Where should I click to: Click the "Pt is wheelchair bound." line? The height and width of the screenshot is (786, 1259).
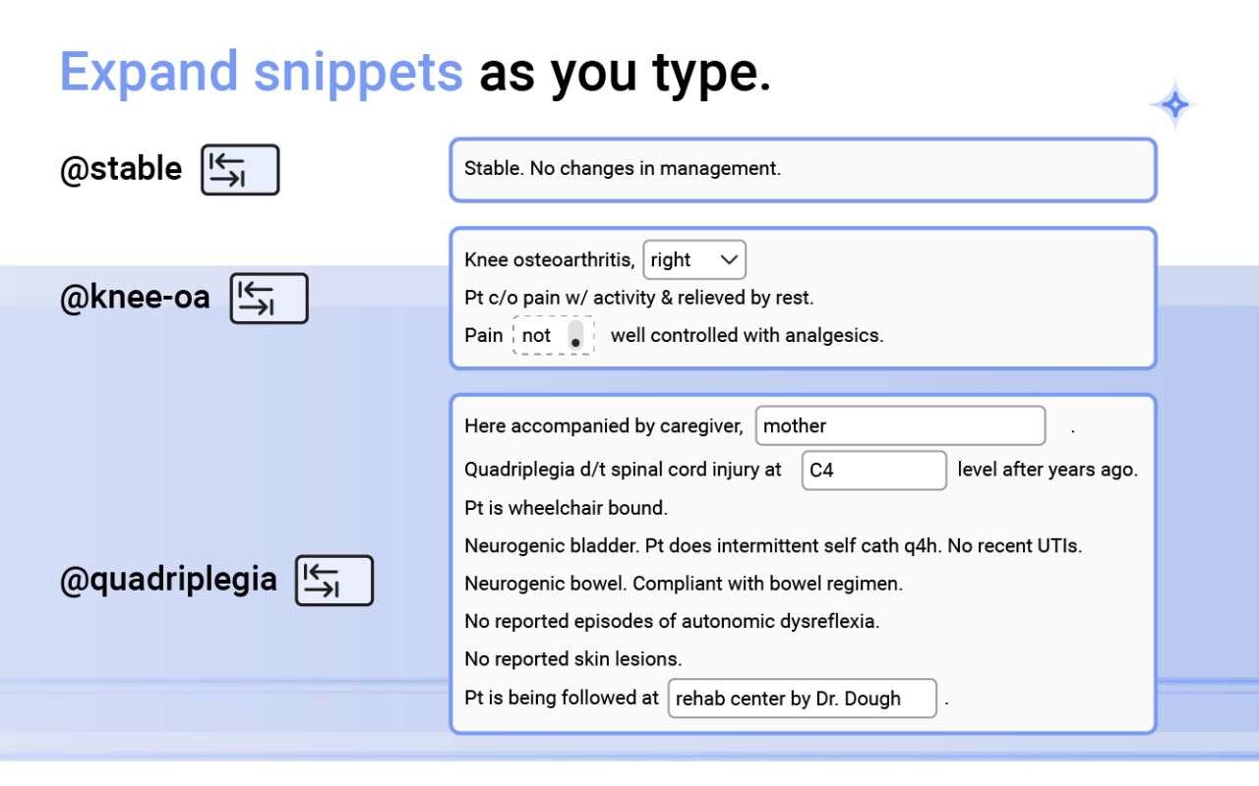point(566,508)
